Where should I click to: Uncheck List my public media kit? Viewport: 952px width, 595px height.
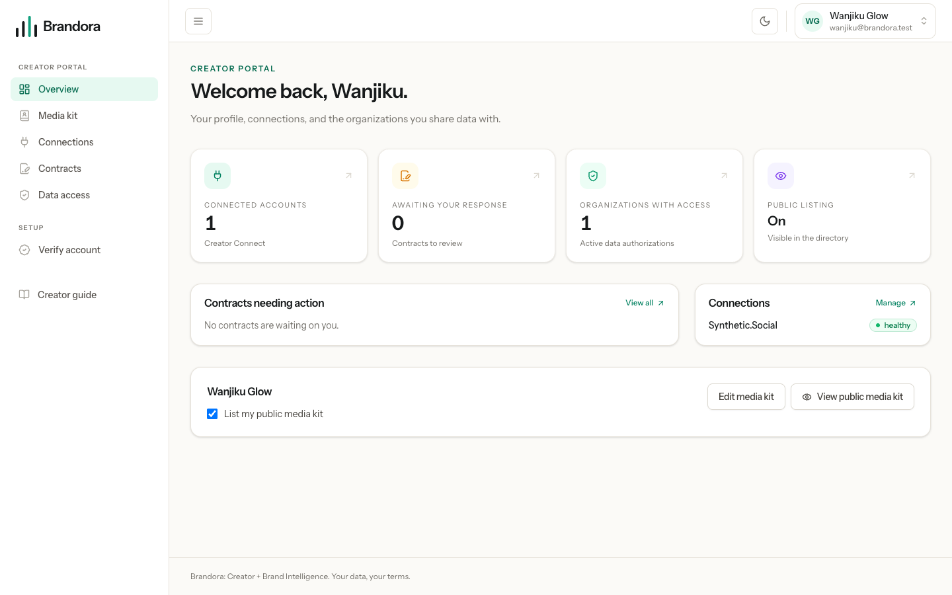[212, 414]
